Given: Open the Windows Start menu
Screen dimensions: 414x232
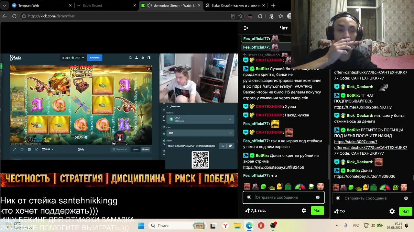Looking at the screenshot, I should 141,226.
